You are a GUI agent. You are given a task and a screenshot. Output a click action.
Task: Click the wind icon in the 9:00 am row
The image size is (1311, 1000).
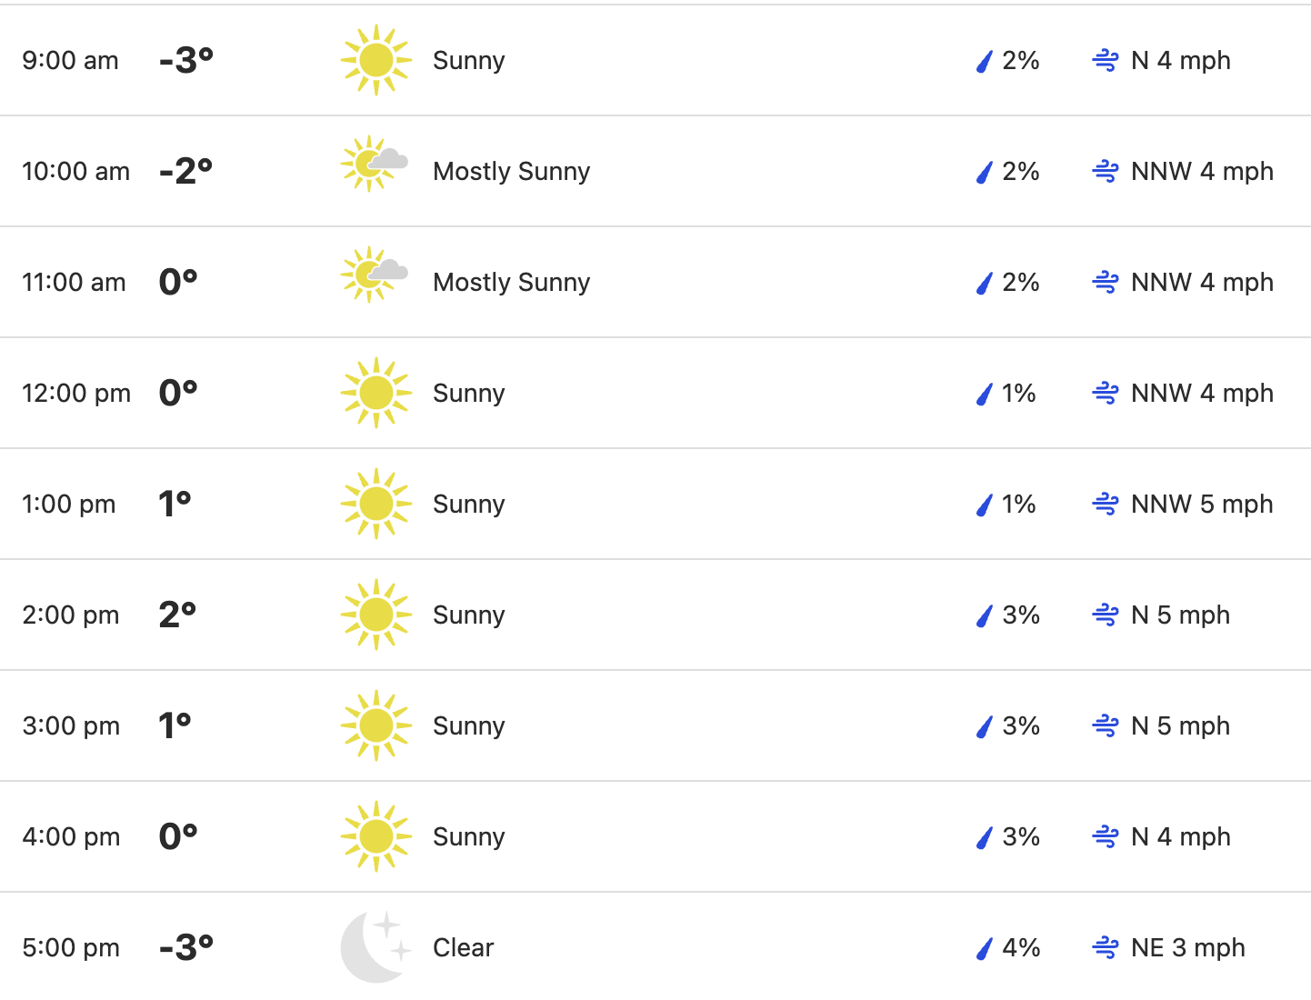click(x=1106, y=61)
